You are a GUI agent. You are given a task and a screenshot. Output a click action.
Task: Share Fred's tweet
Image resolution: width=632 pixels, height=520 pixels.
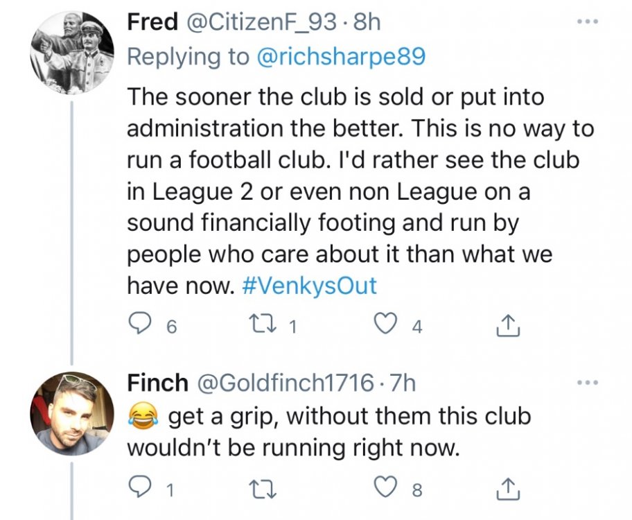(508, 324)
